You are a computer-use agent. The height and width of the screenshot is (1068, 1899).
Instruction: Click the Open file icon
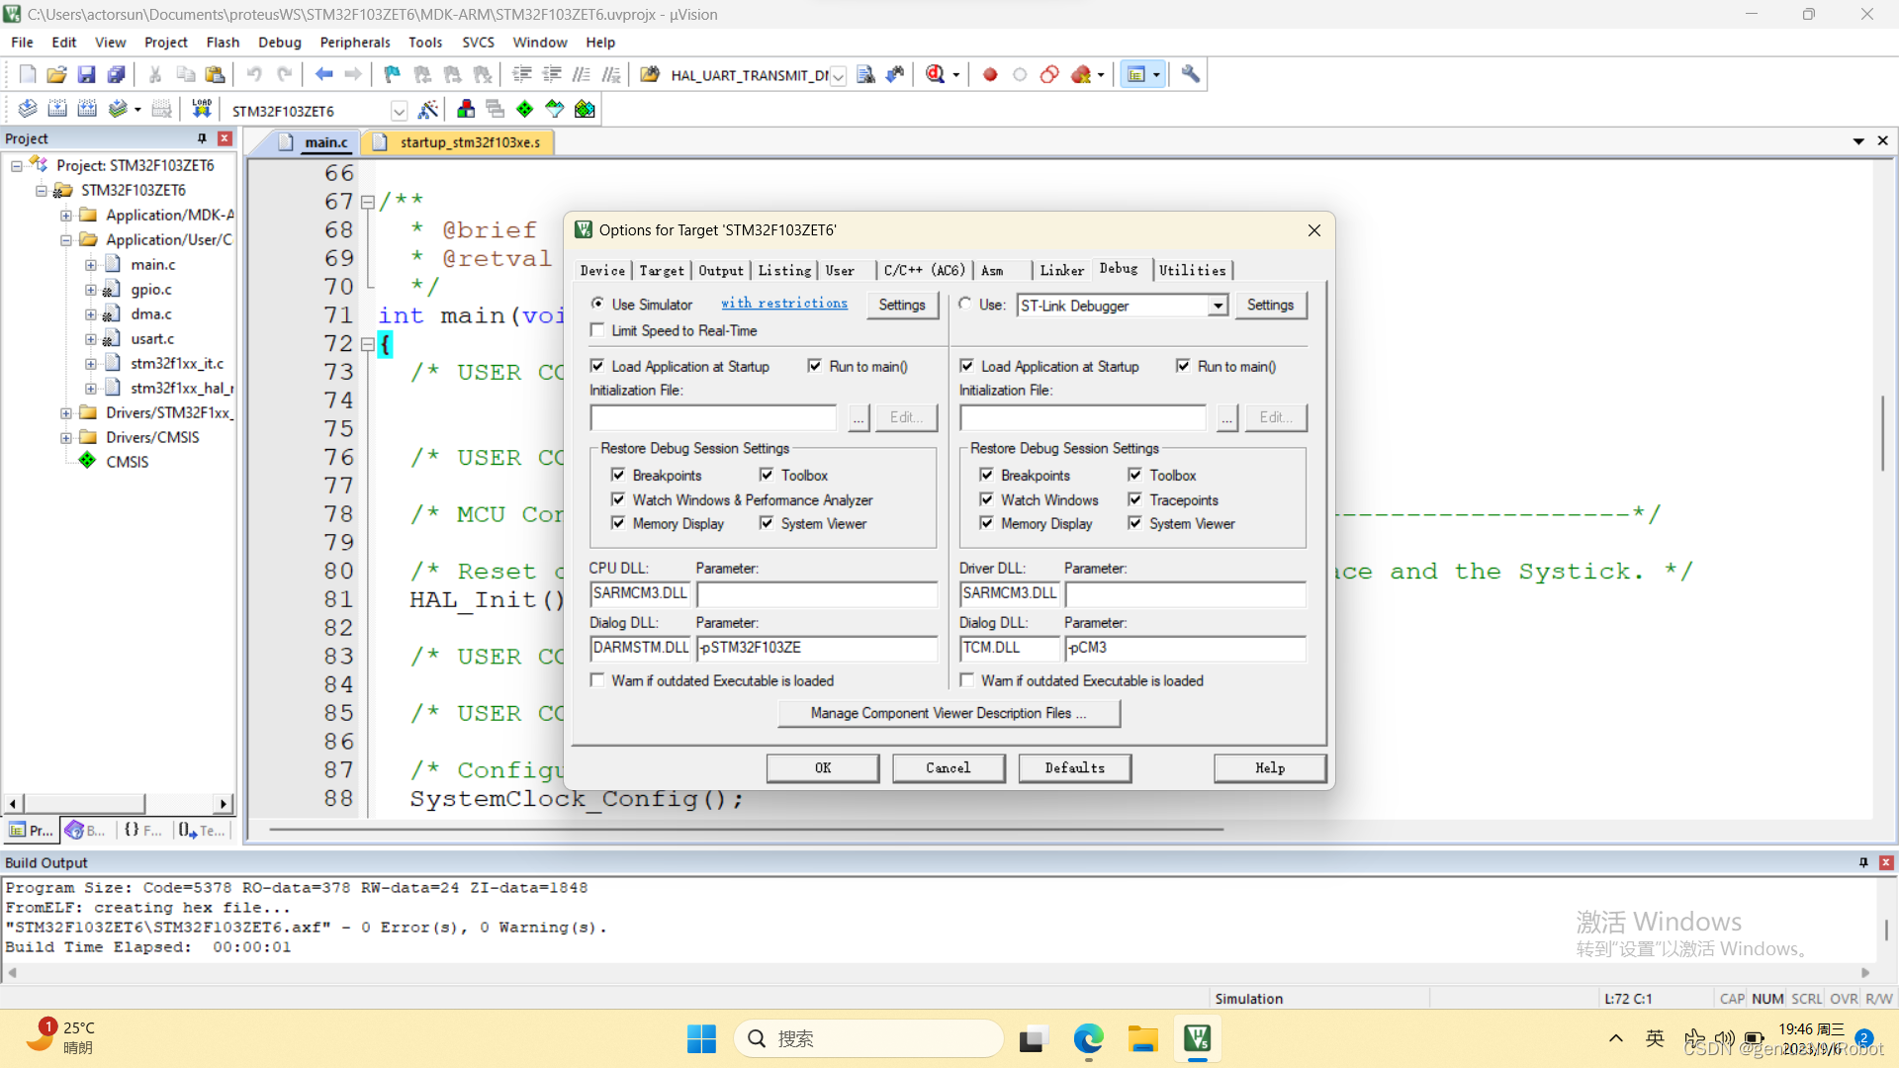[x=56, y=74]
